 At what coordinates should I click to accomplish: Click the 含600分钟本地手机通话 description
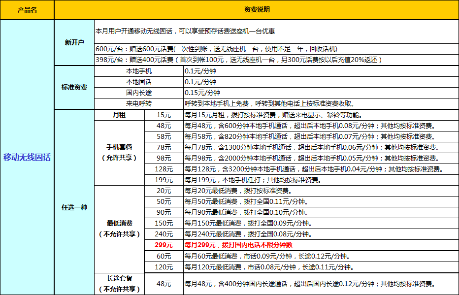coord(321,126)
